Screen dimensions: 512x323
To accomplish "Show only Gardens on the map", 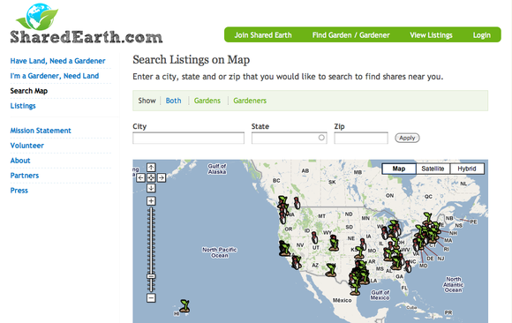I will (x=207, y=101).
